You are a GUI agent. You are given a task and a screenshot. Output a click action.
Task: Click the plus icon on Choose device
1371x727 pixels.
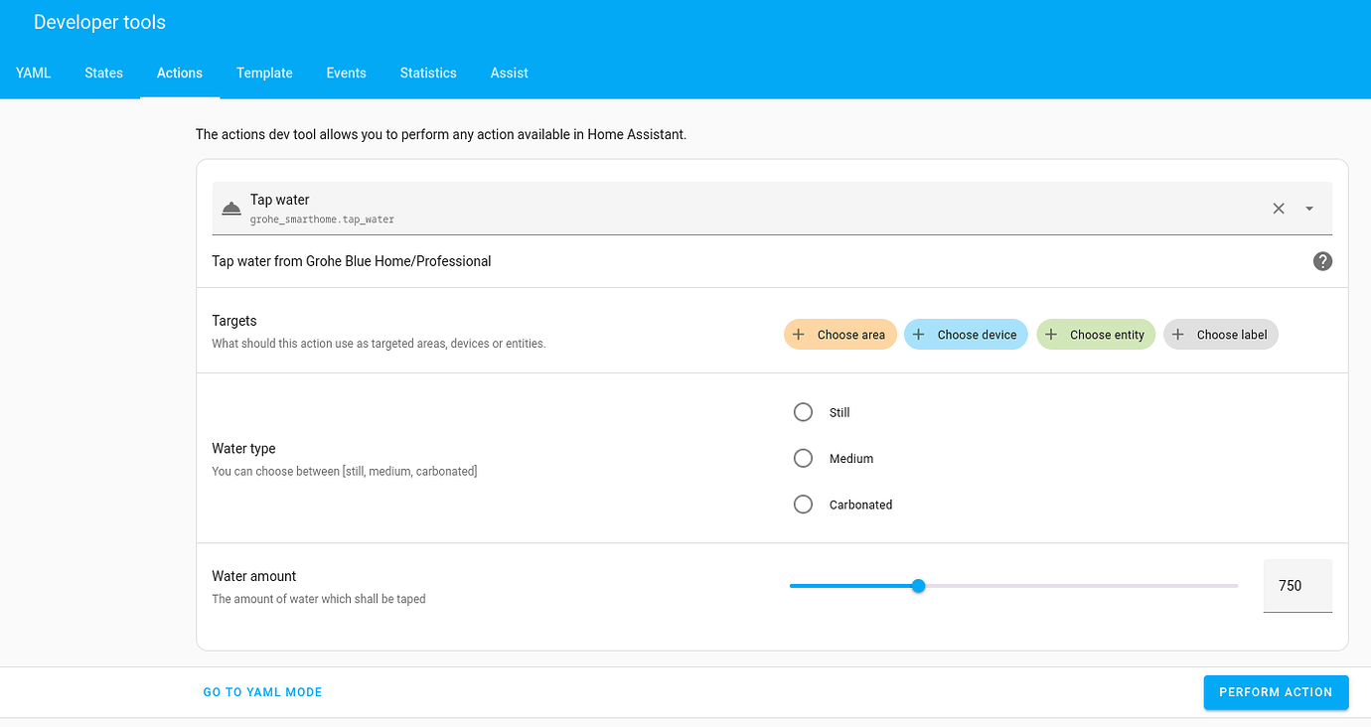pos(919,335)
